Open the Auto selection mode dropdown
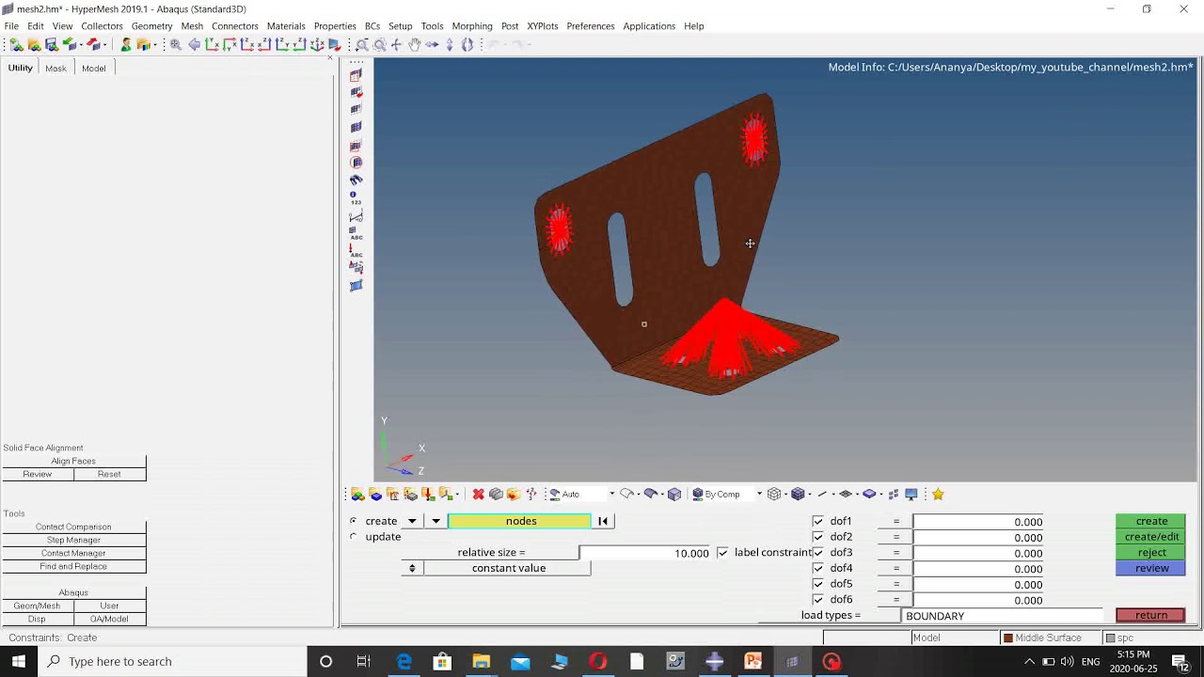Viewport: 1204px width, 677px height. pos(612,494)
